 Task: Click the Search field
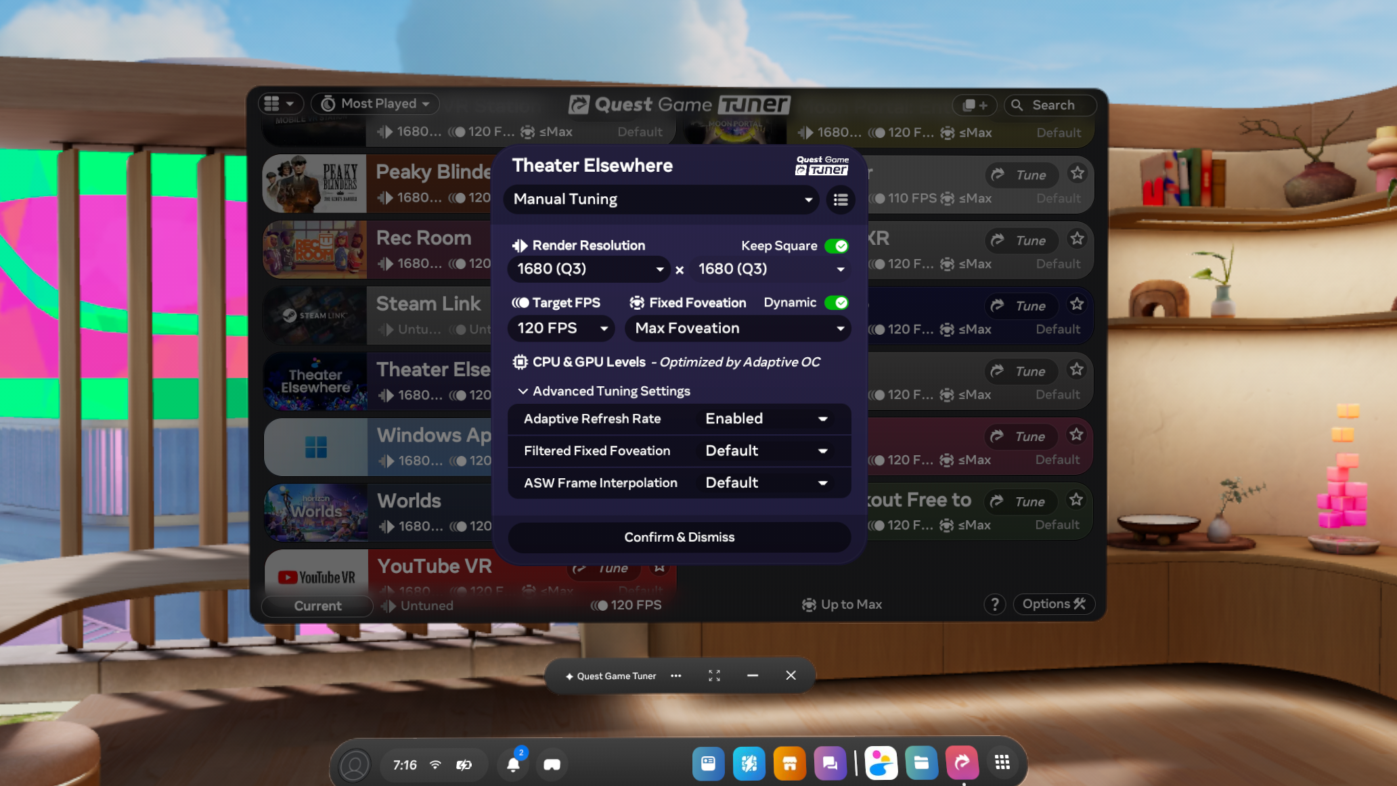pyautogui.click(x=1050, y=105)
